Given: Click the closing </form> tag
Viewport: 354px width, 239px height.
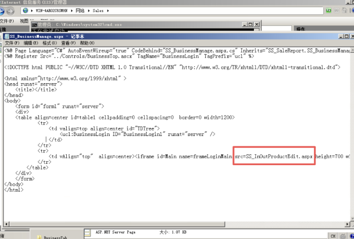Looking at the screenshot, I should (x=25, y=179).
